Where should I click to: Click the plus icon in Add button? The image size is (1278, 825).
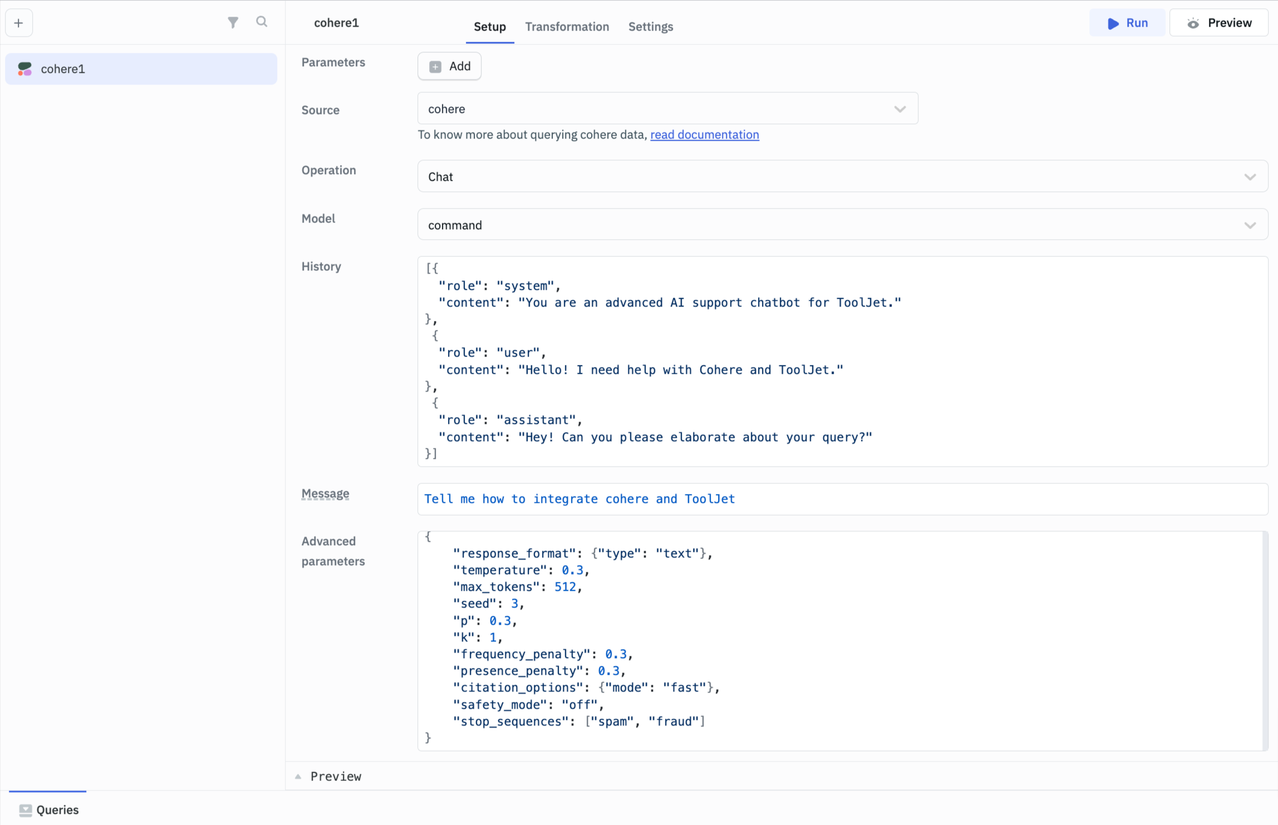tap(435, 67)
